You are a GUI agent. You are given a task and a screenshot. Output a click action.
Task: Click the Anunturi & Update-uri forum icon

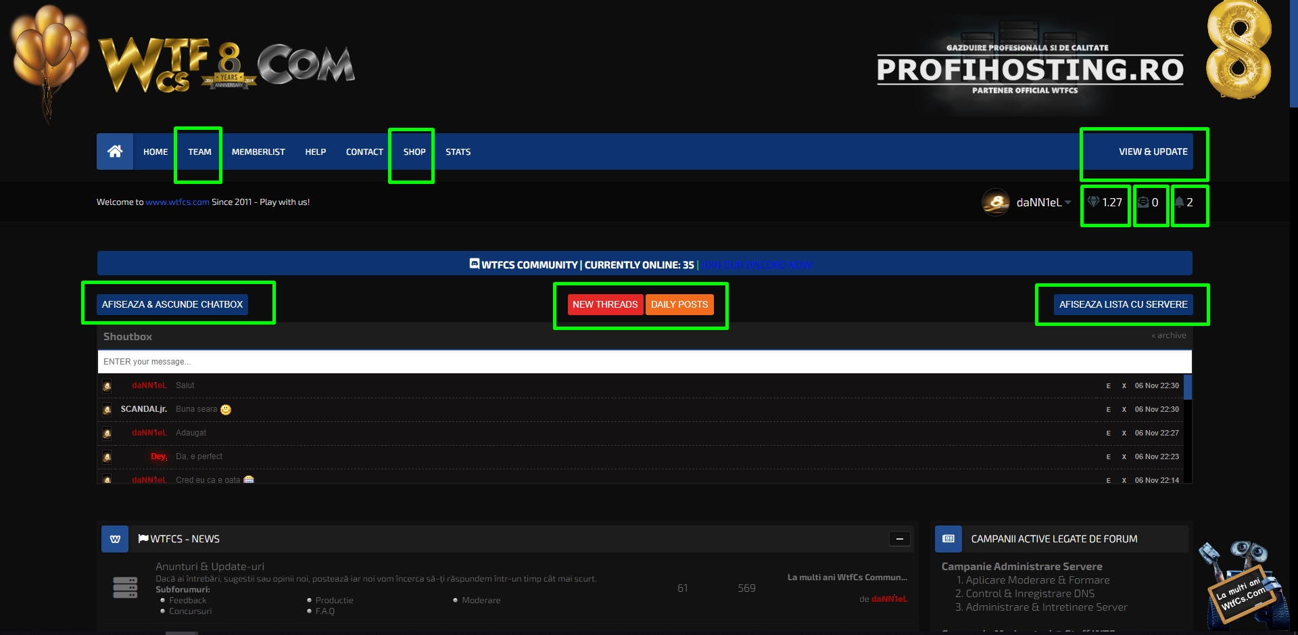coord(125,588)
